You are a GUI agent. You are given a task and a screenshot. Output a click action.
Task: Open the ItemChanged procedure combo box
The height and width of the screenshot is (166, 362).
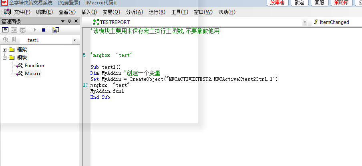click(337, 22)
